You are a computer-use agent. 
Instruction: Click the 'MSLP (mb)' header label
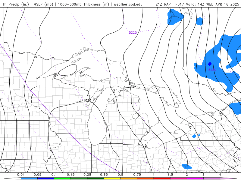point(43,4)
